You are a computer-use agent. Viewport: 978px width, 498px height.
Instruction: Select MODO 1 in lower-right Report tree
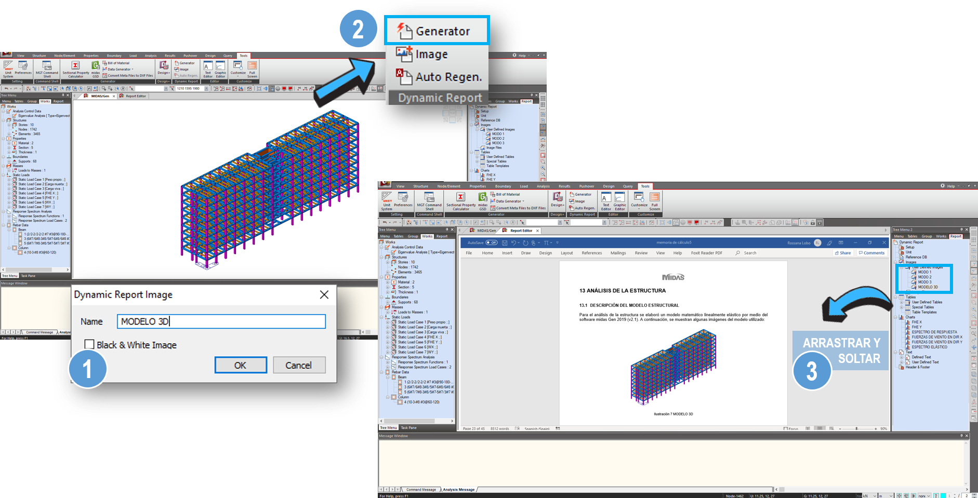pyautogui.click(x=924, y=272)
